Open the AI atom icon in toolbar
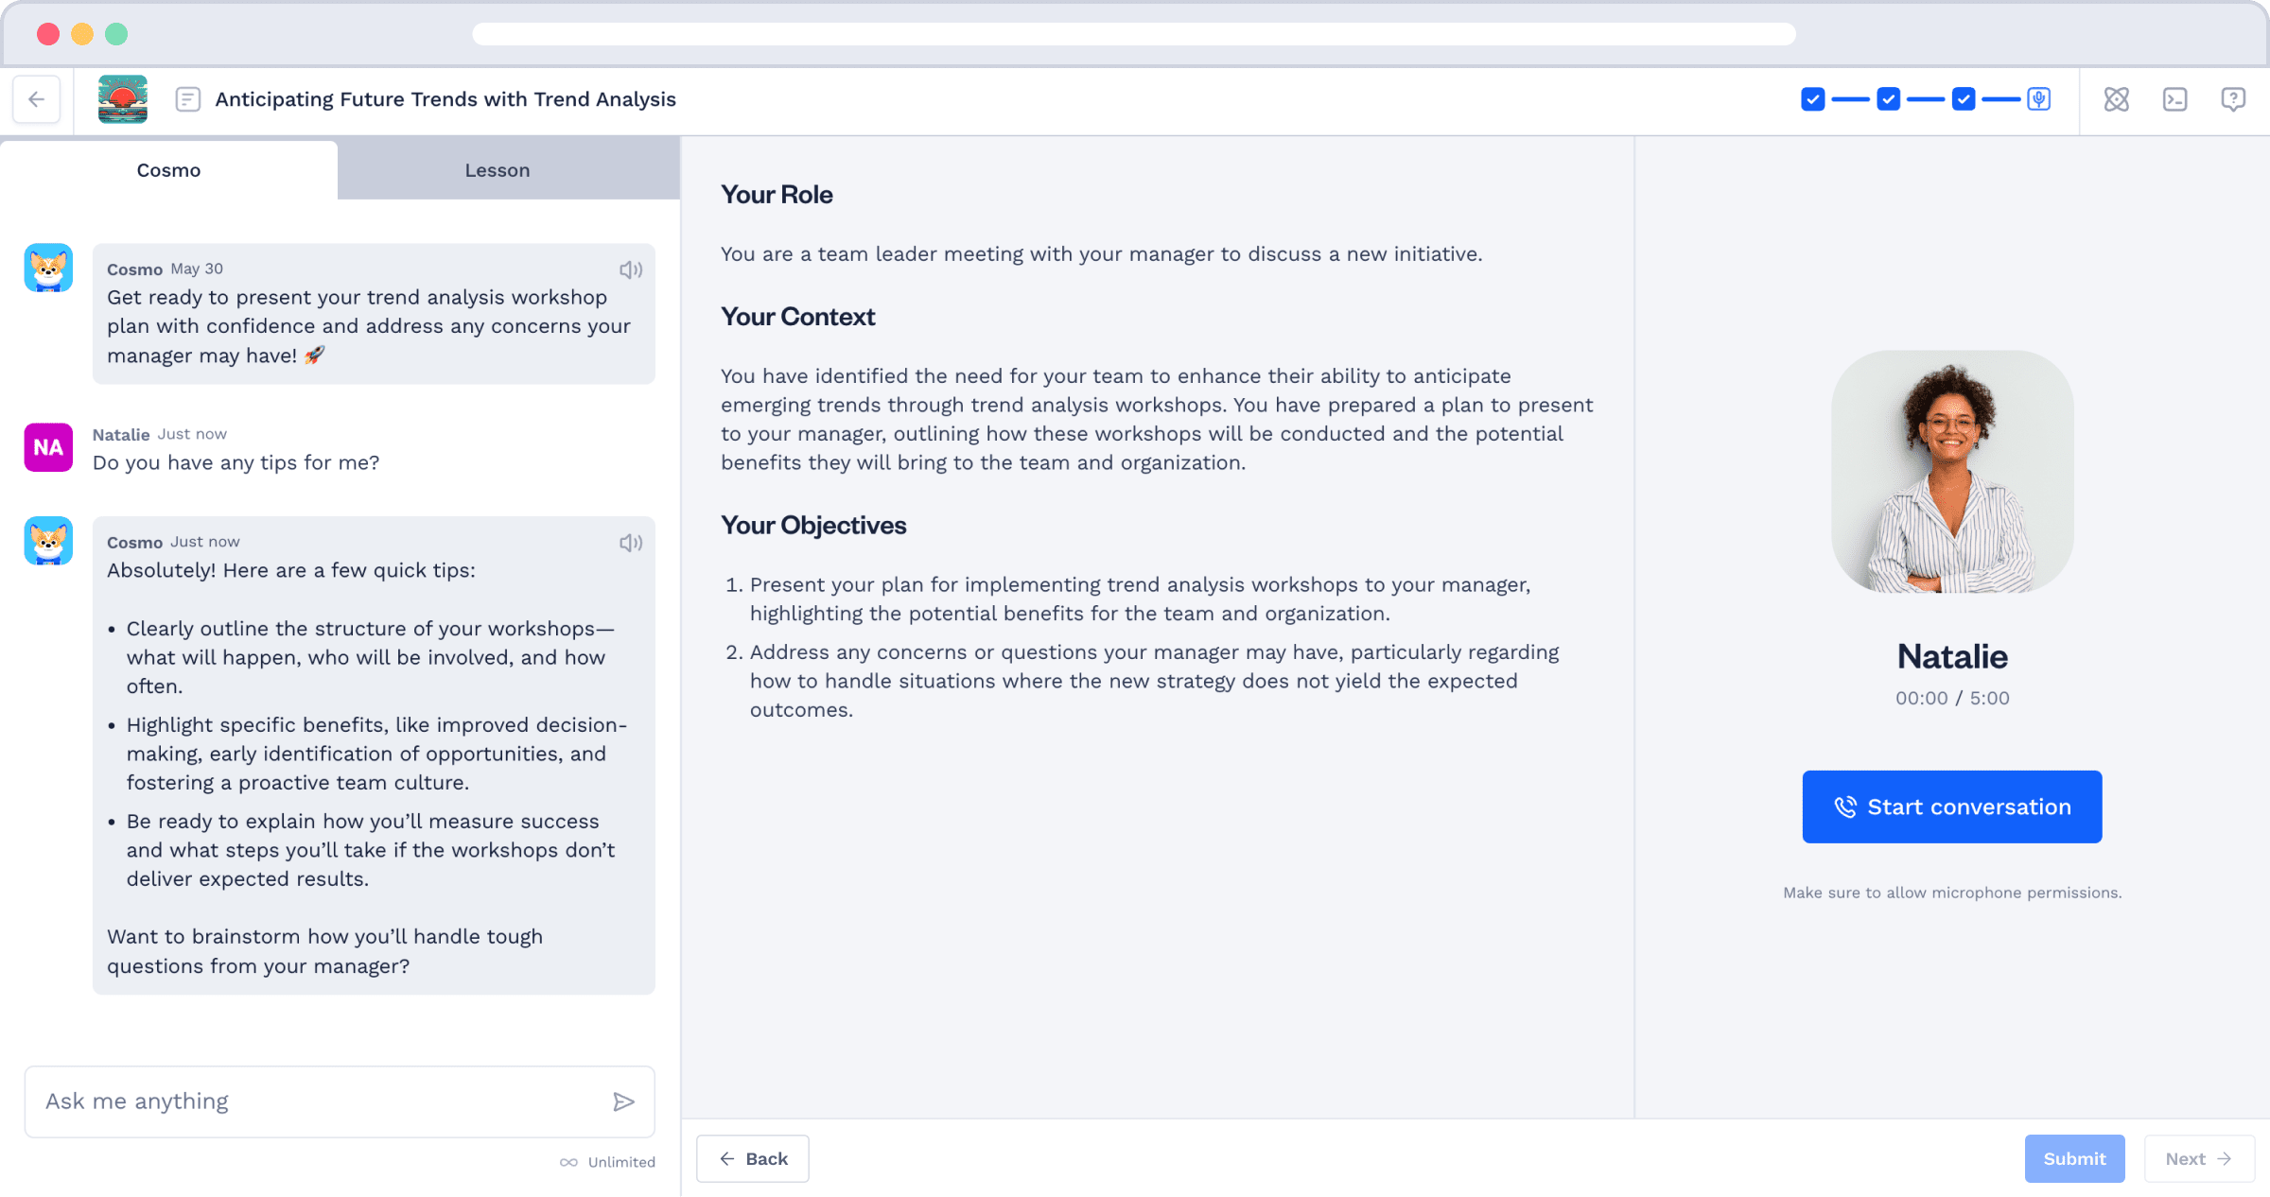 point(2117,99)
